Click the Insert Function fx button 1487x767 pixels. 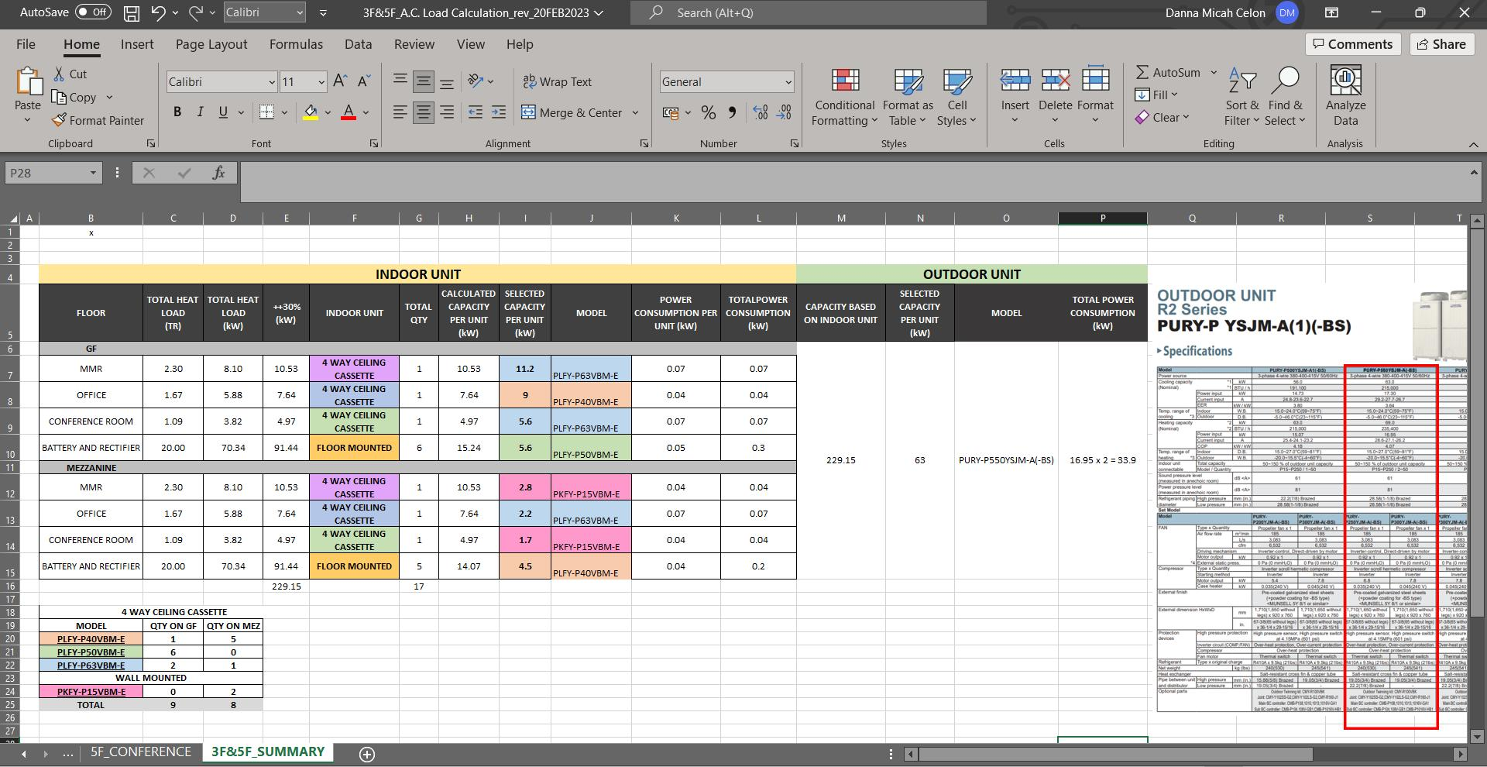tap(218, 173)
